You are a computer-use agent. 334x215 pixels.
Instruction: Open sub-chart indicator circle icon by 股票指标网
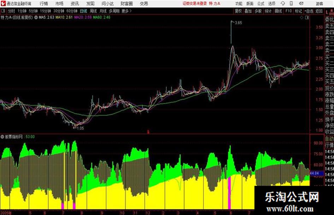coord(2,137)
